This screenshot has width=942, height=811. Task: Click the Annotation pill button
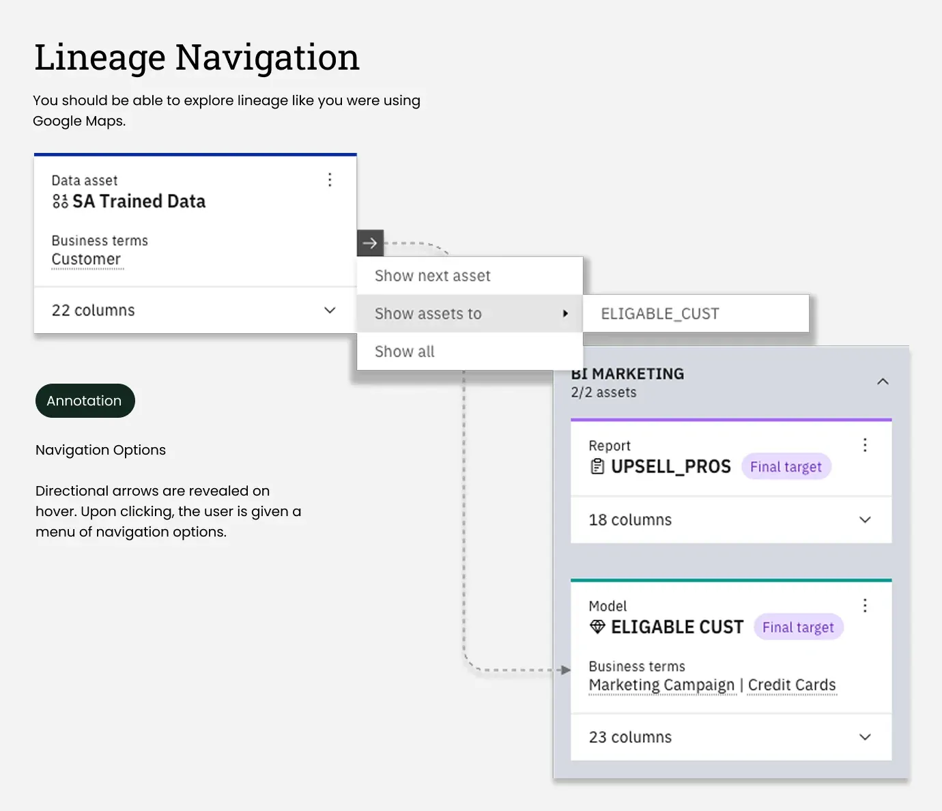point(85,401)
